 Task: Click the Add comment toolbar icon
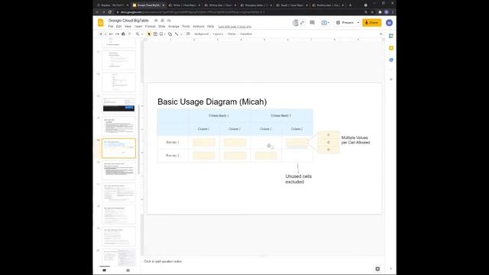click(188, 34)
